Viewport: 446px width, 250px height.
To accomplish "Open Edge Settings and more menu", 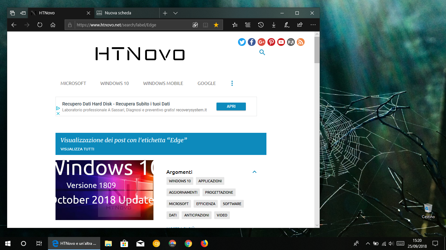I will 313,25.
